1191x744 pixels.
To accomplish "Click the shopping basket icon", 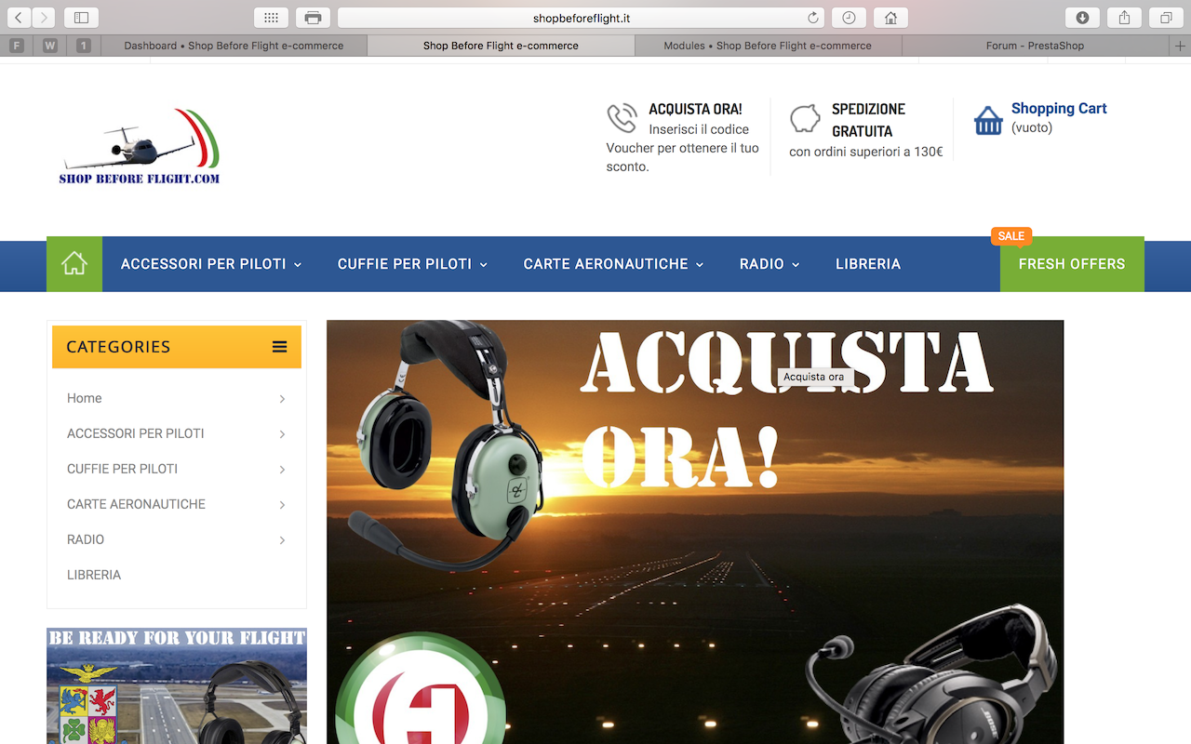I will point(988,120).
